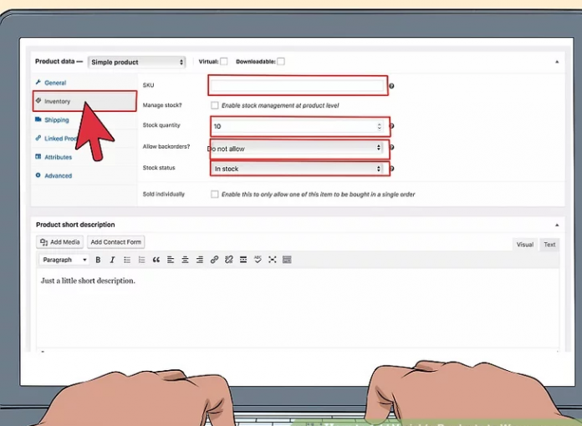Open the General product data tab

(x=55, y=83)
